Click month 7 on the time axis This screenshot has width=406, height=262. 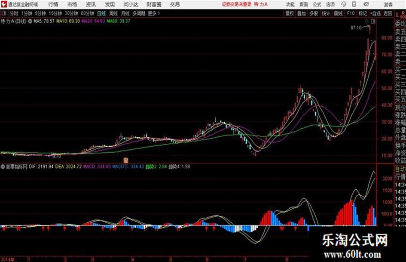(x=245, y=259)
